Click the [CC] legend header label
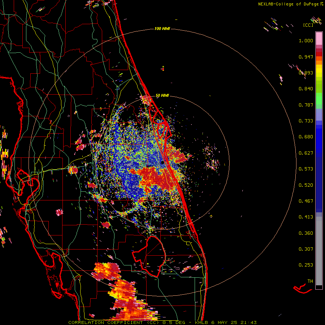This screenshot has width=325, height=325. pyautogui.click(x=308, y=25)
